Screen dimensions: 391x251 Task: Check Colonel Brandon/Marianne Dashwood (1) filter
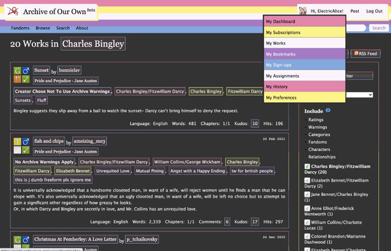307,236
